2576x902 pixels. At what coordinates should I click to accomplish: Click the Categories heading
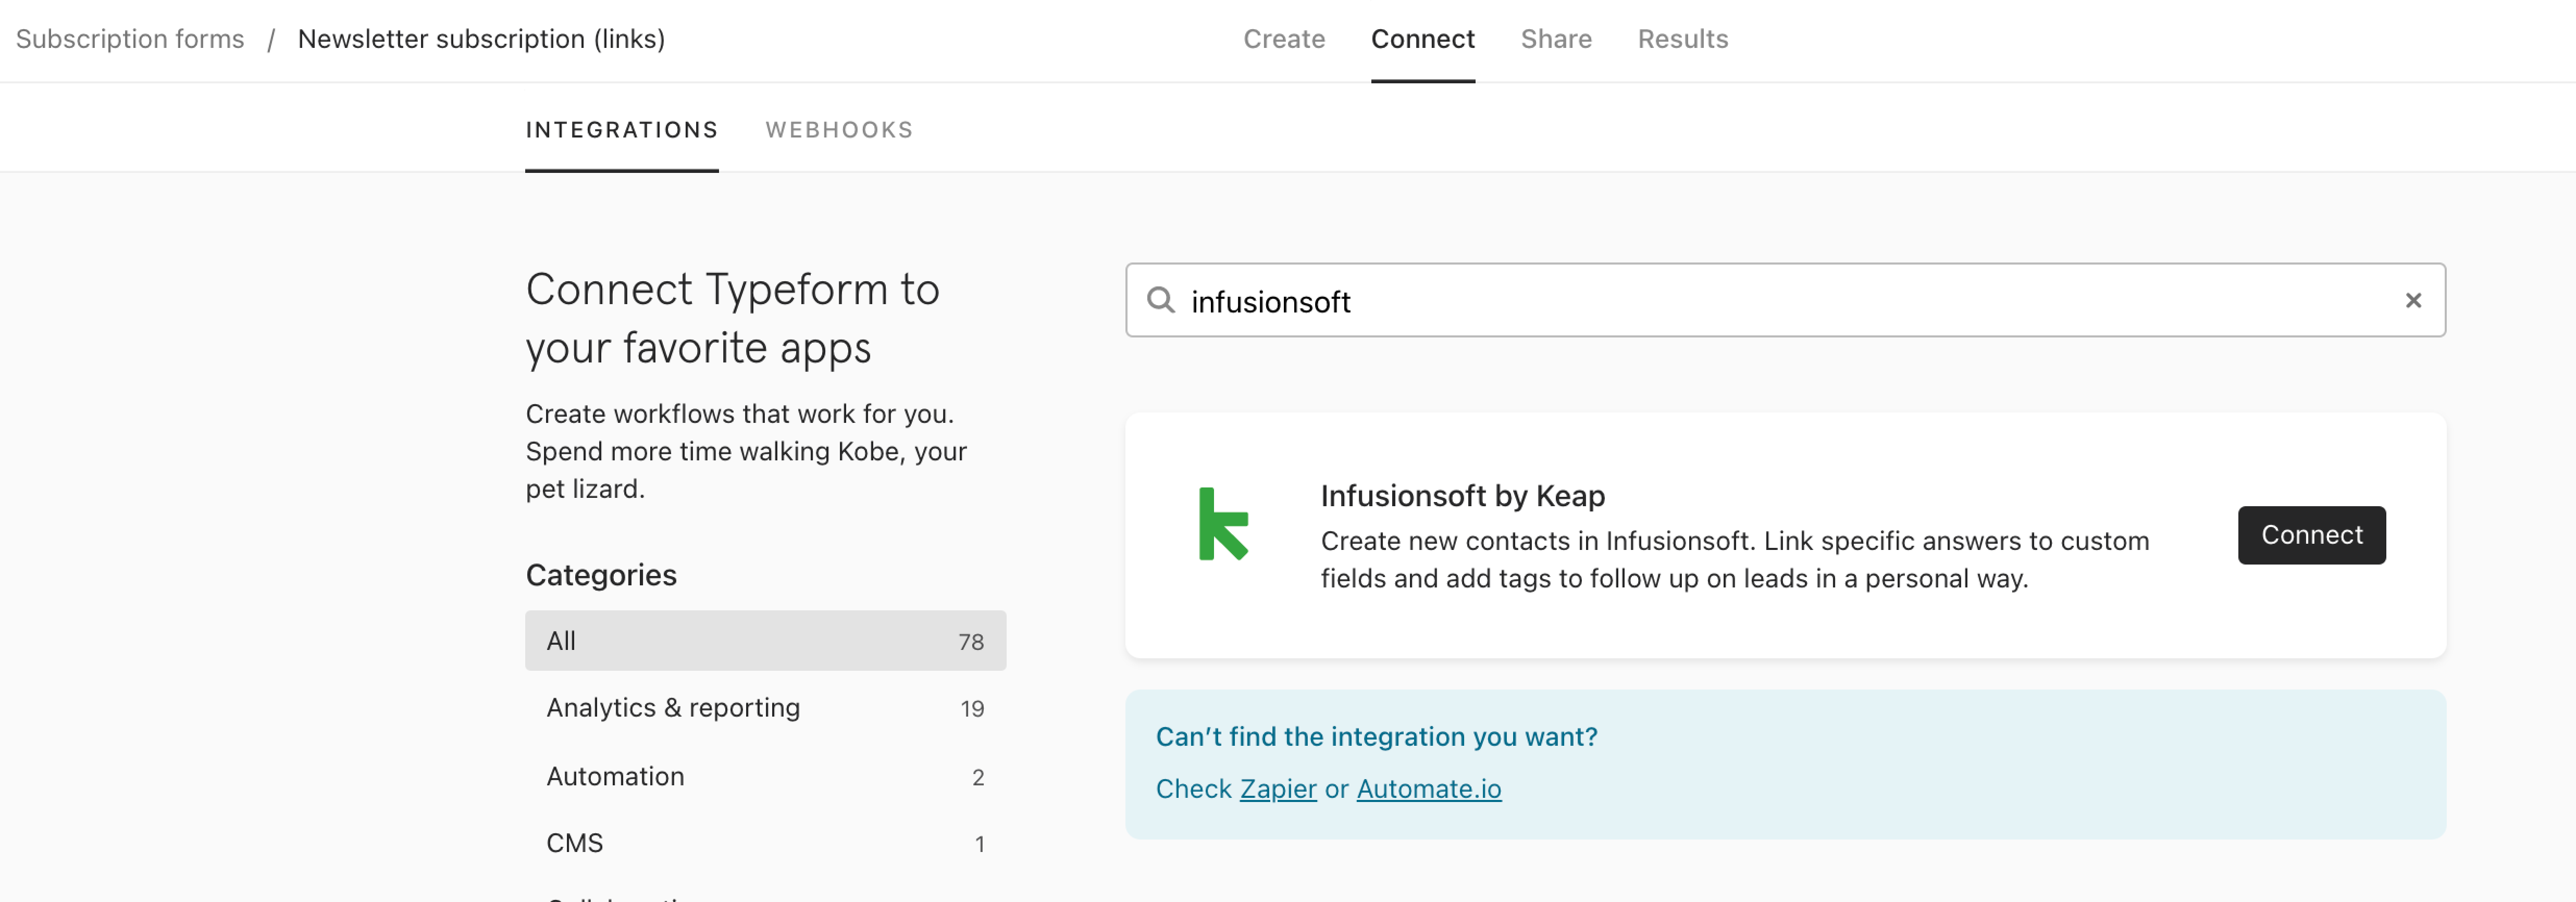coord(601,575)
